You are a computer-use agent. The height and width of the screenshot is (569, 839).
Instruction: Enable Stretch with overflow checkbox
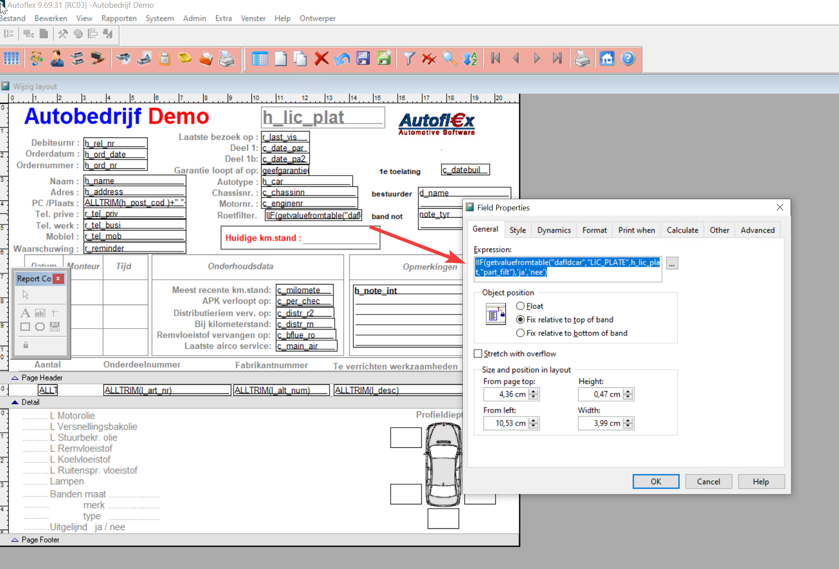coord(478,353)
